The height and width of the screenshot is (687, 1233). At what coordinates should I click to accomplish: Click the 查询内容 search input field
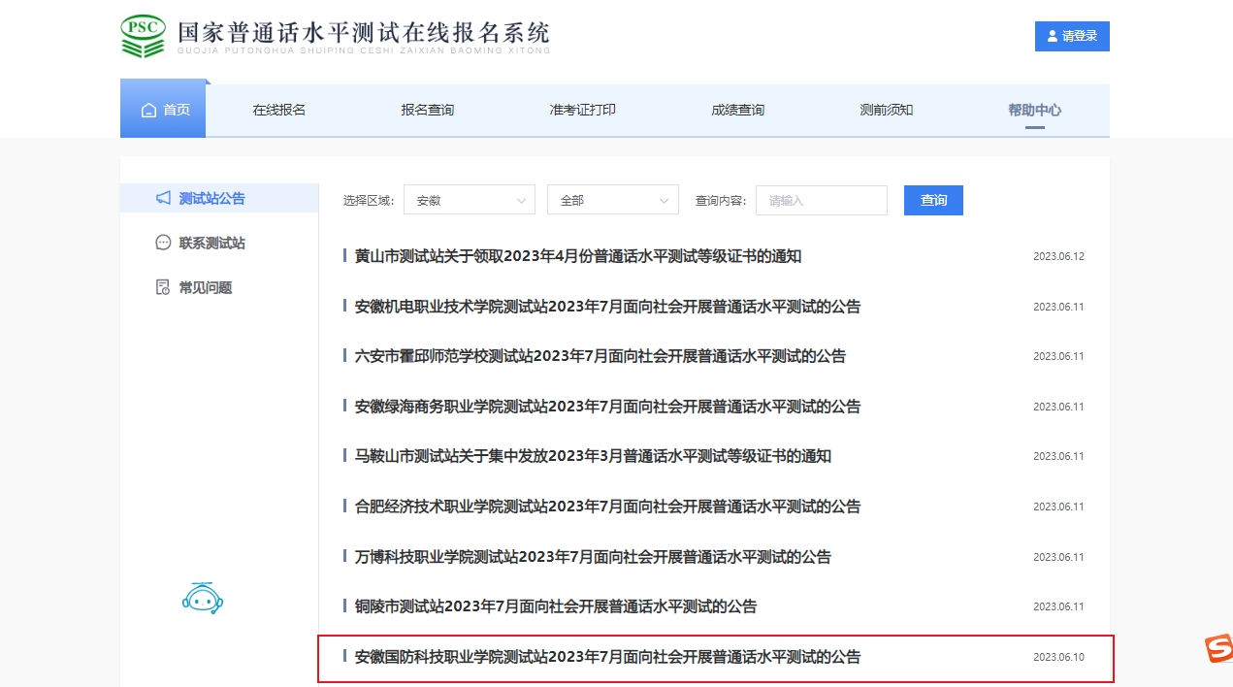click(x=821, y=200)
